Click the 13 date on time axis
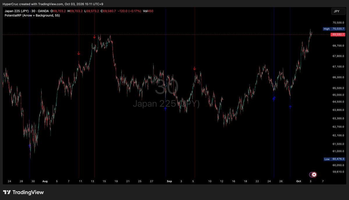The height and width of the screenshot is (200, 349). pos(92,181)
